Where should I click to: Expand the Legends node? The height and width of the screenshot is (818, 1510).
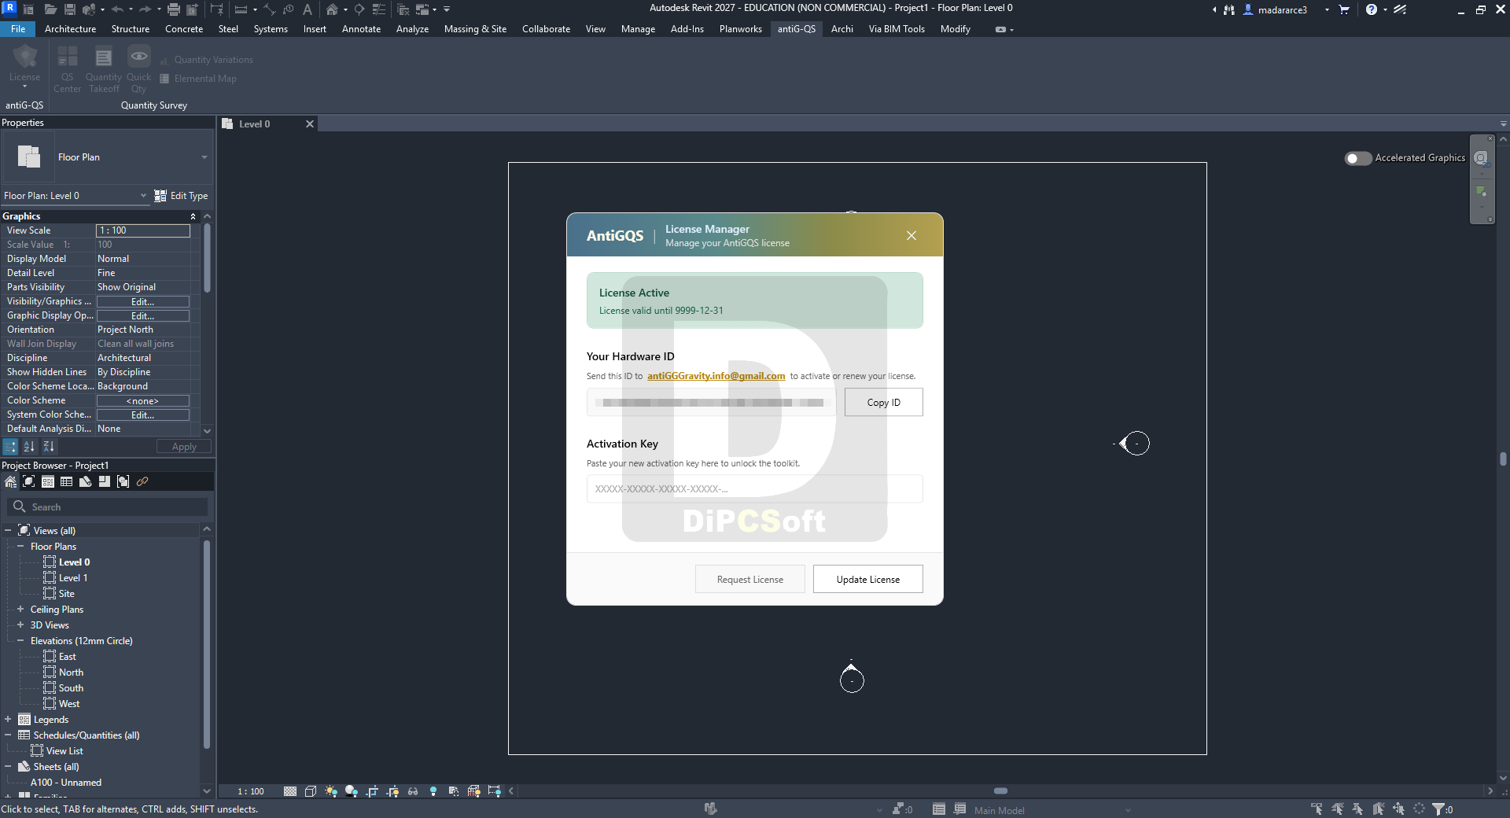tap(8, 719)
